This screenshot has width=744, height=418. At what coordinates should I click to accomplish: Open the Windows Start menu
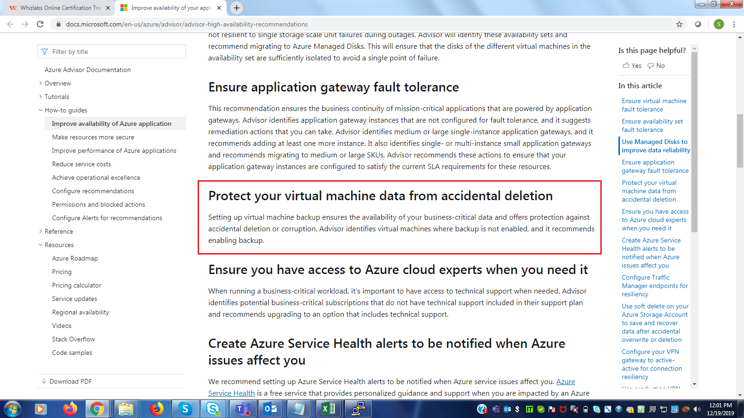[x=13, y=409]
